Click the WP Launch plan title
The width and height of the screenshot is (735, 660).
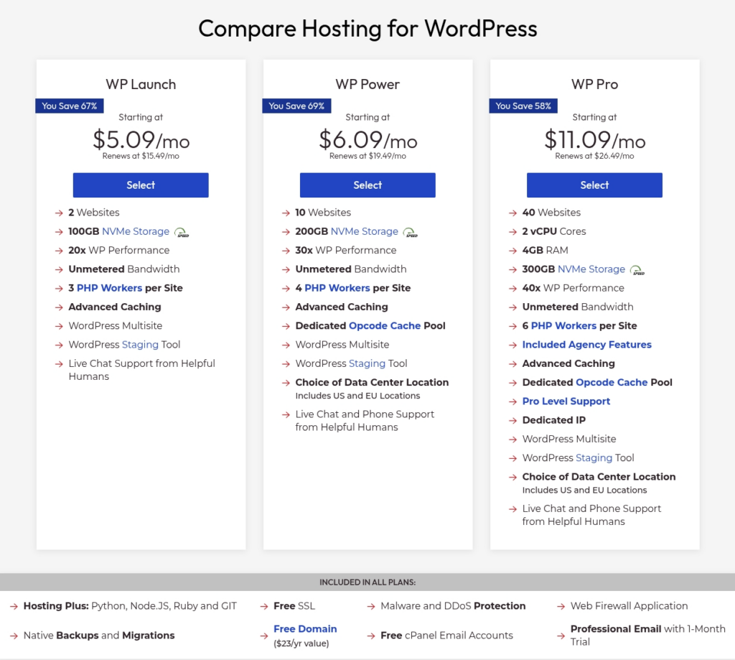coord(141,85)
